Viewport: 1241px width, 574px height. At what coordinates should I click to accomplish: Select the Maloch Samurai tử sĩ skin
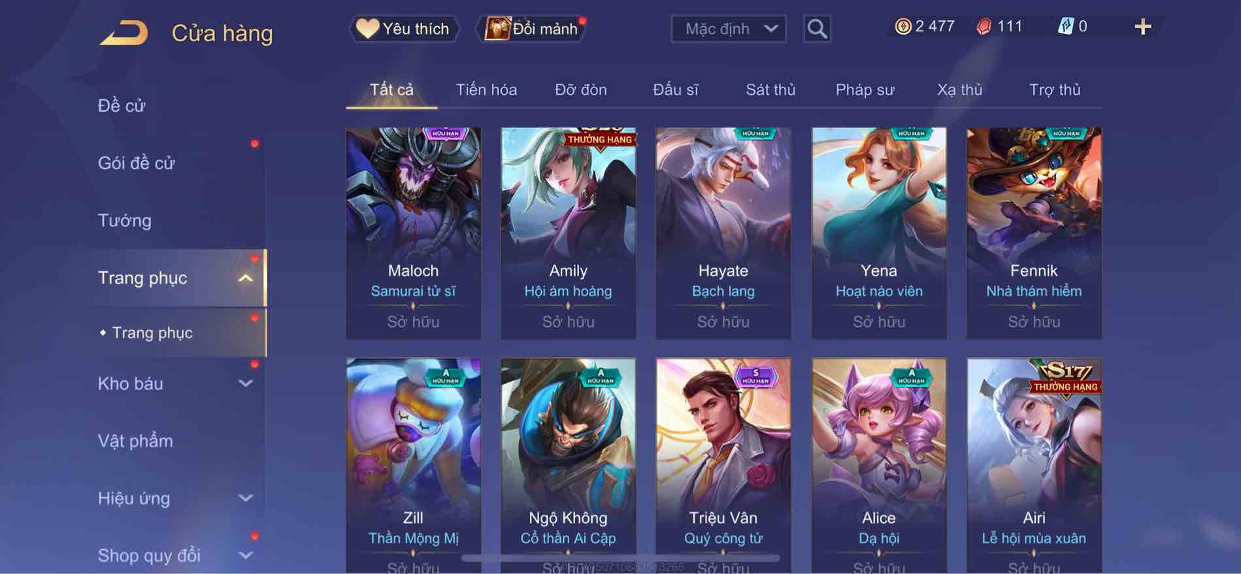point(413,233)
